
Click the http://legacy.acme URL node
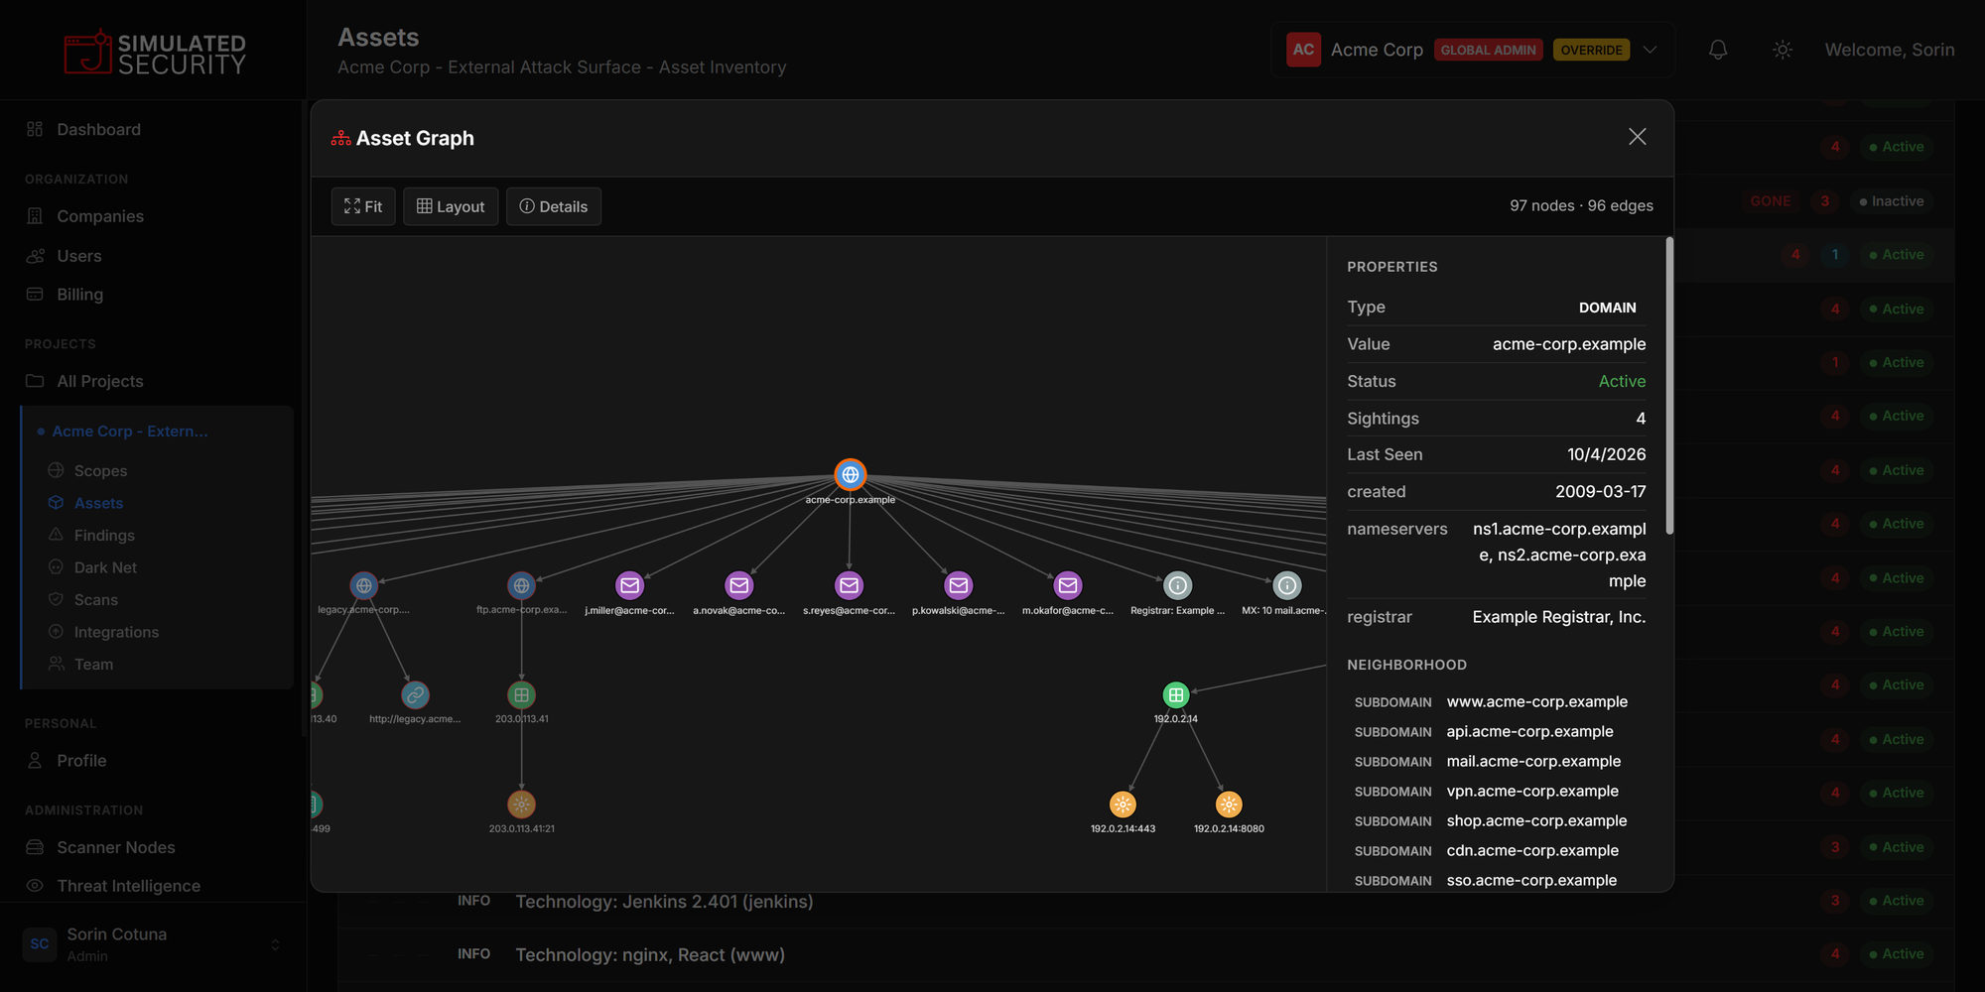click(x=415, y=694)
